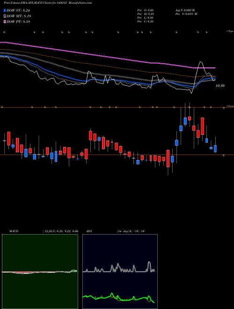The width and height of the screenshot is (234, 309).
Task: Select the 'DOW MT: 8.18' label
Action: pyautogui.click(x=19, y=16)
